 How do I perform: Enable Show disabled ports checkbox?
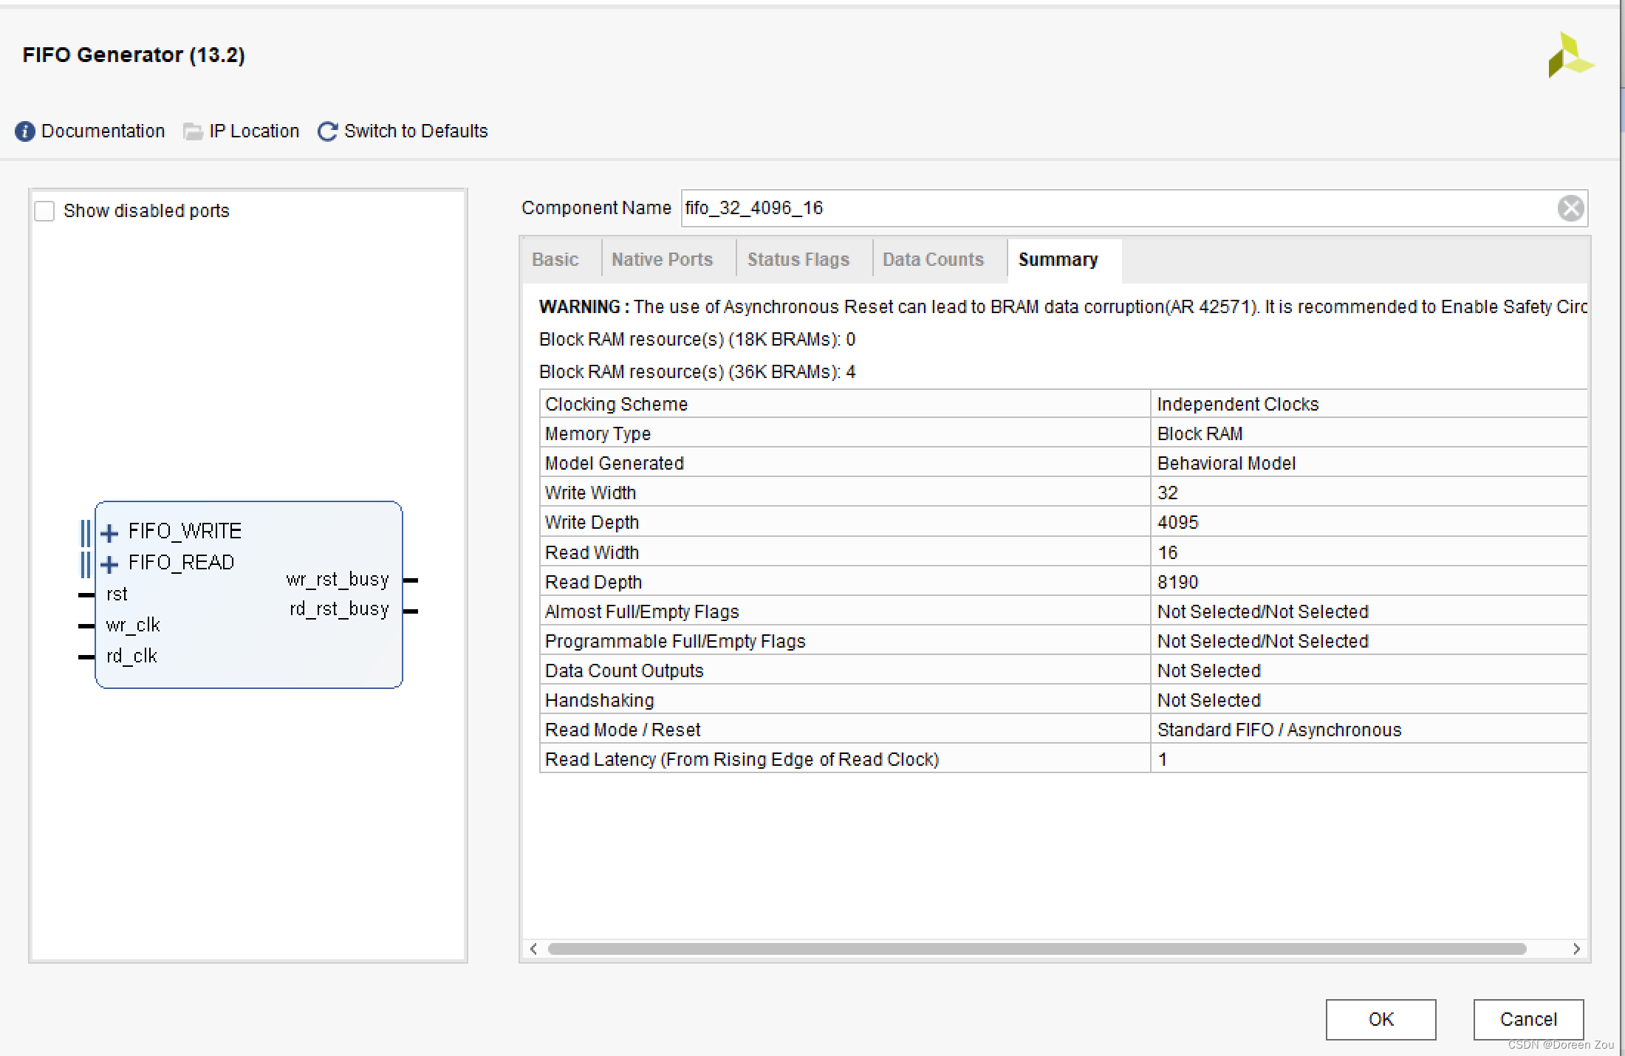coord(45,211)
